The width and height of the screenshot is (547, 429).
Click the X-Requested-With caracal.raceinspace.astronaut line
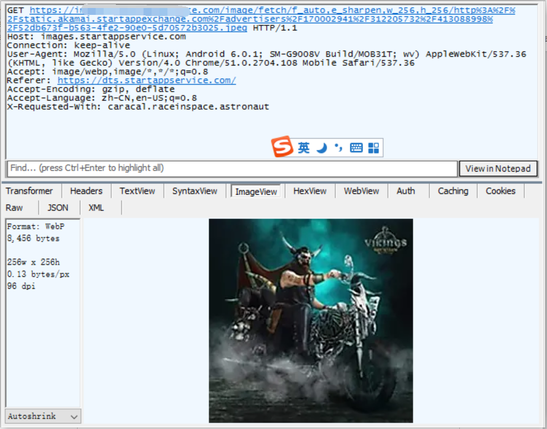(x=138, y=106)
